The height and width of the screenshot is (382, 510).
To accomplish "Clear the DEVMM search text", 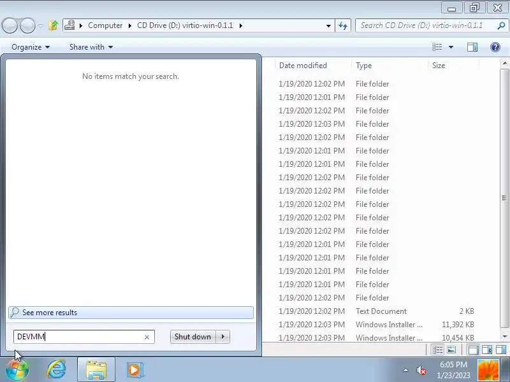I will tap(147, 337).
